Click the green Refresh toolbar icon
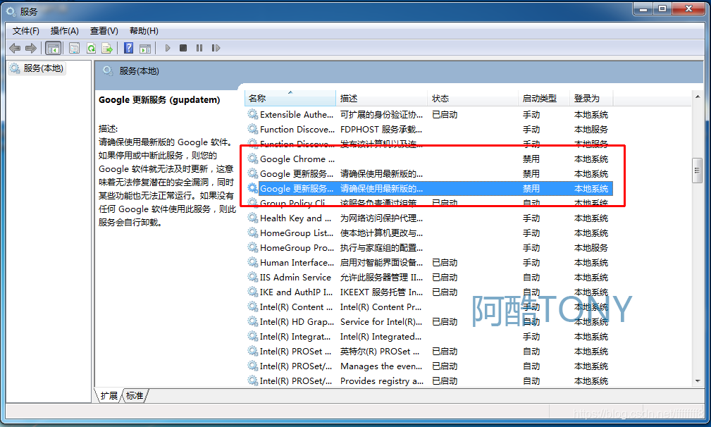The image size is (711, 427). [x=91, y=48]
